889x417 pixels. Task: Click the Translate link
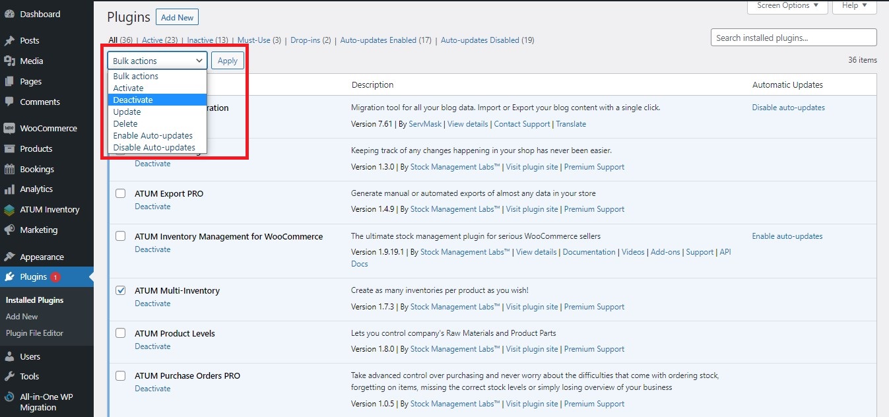[x=571, y=124]
